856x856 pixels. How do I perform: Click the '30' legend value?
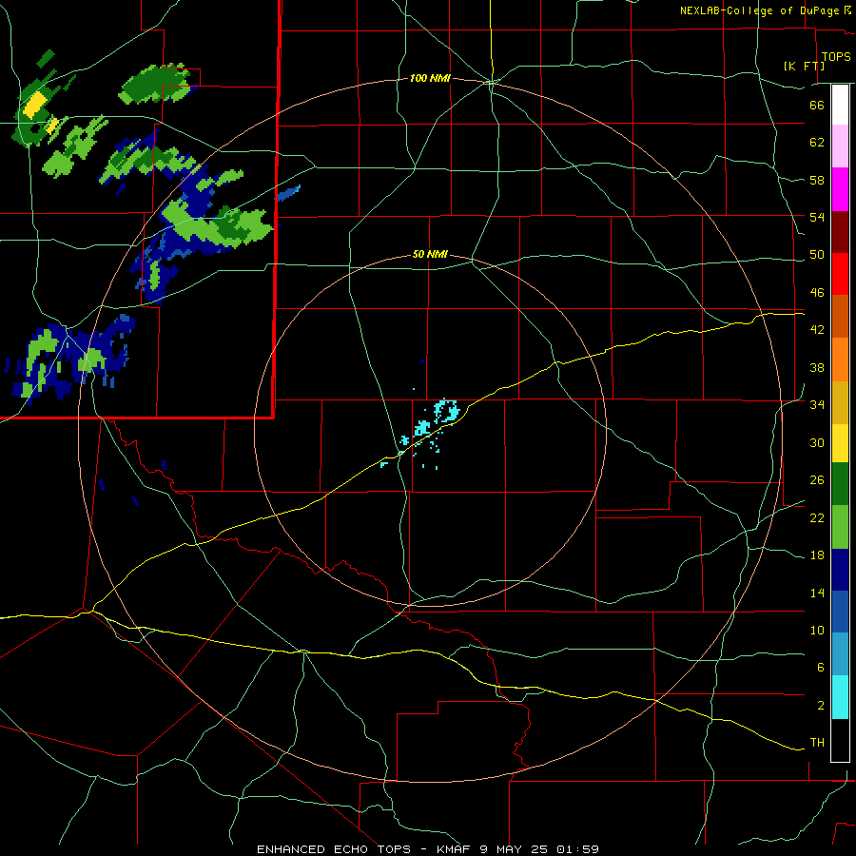pyautogui.click(x=817, y=442)
